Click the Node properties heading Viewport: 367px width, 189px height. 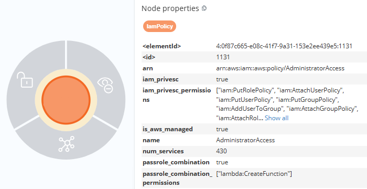170,8
